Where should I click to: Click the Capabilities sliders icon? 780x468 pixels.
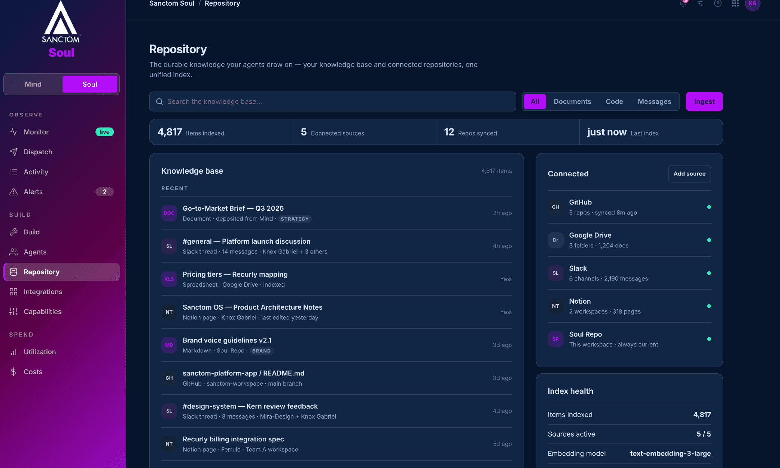pos(13,312)
